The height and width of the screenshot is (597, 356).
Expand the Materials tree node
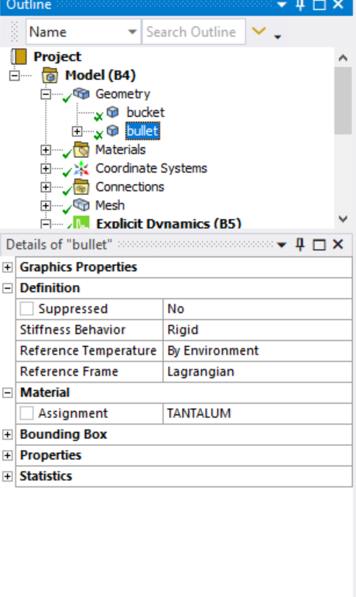46,150
